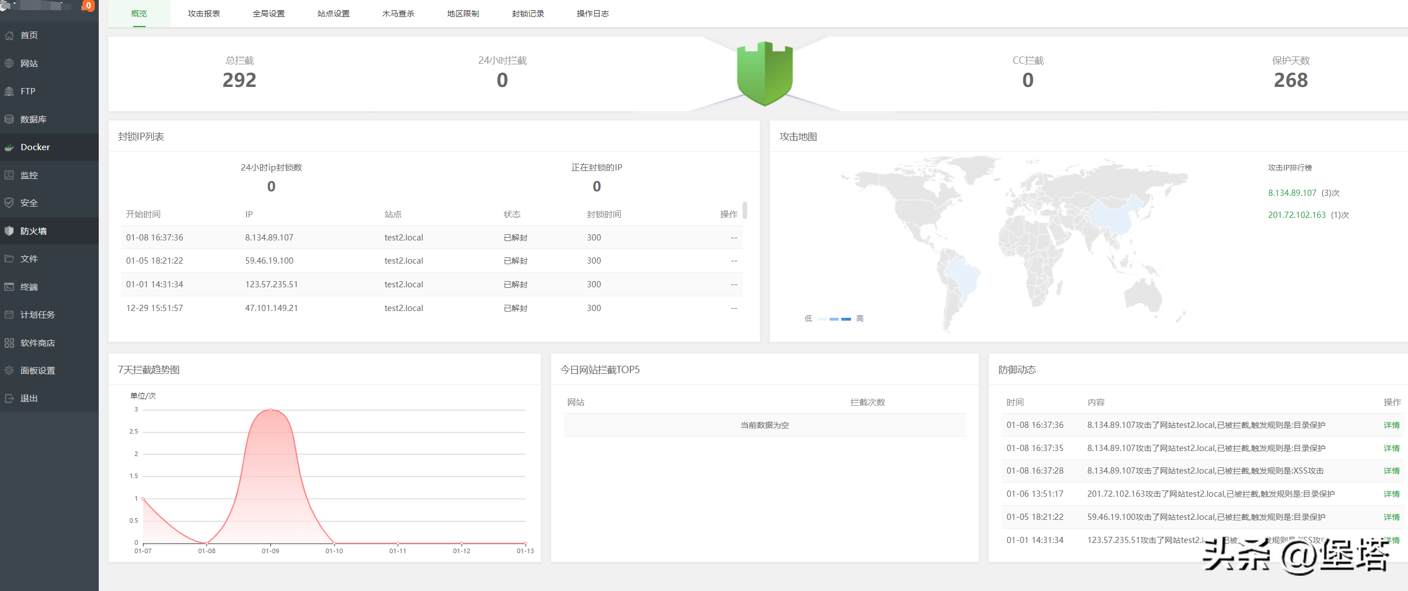Click the 01-07 data point on trend chart
Screen dimensions: 1408x591
143,498
